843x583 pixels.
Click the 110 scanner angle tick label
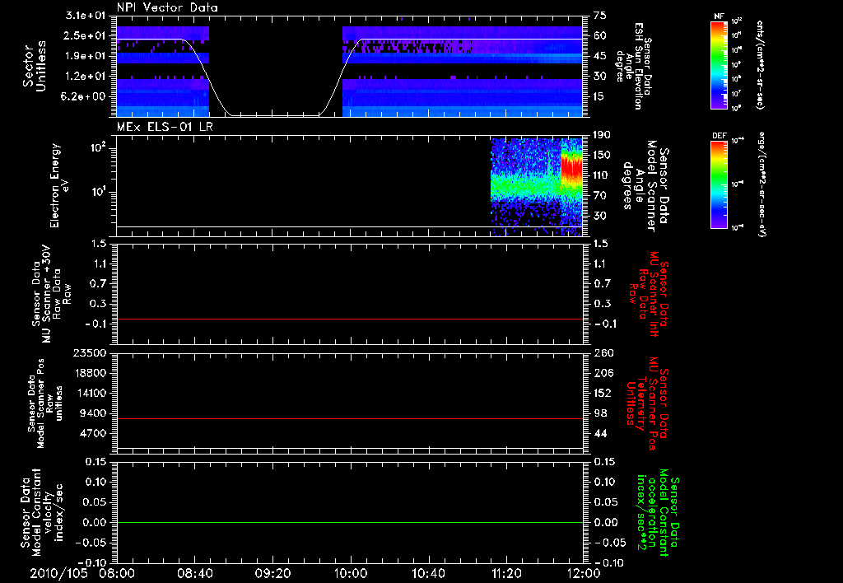603,175
